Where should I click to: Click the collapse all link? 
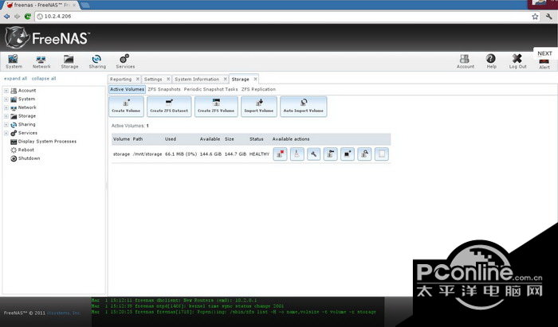point(44,79)
